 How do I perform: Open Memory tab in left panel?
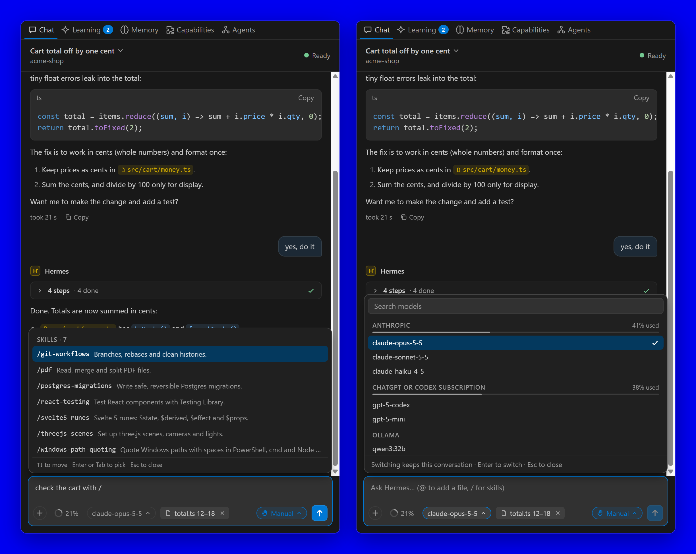point(140,30)
